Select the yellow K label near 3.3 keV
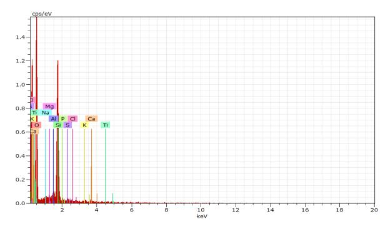The width and height of the screenshot is (388, 227). 84,125
